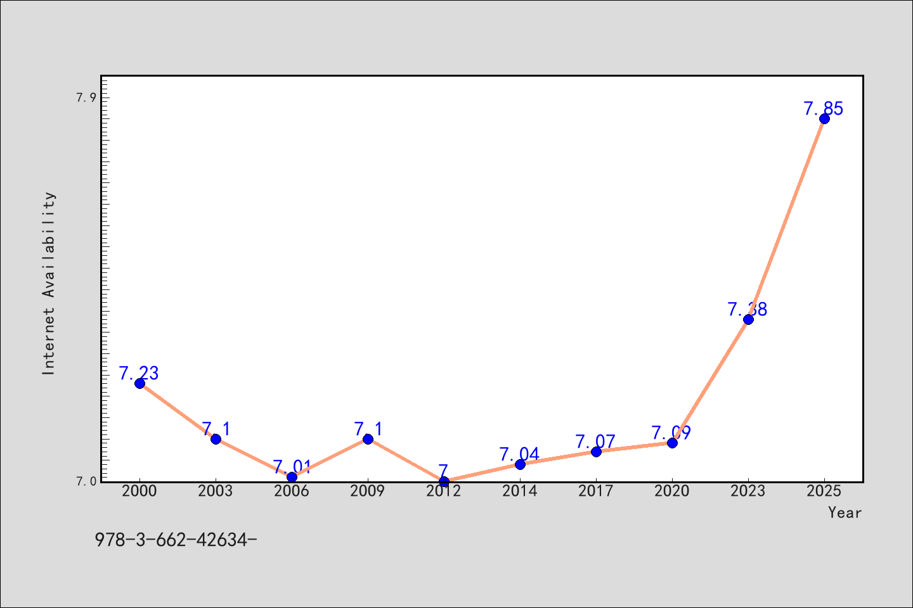Image resolution: width=913 pixels, height=608 pixels.
Task: Click the 2009 data point marker
Action: coord(368,439)
